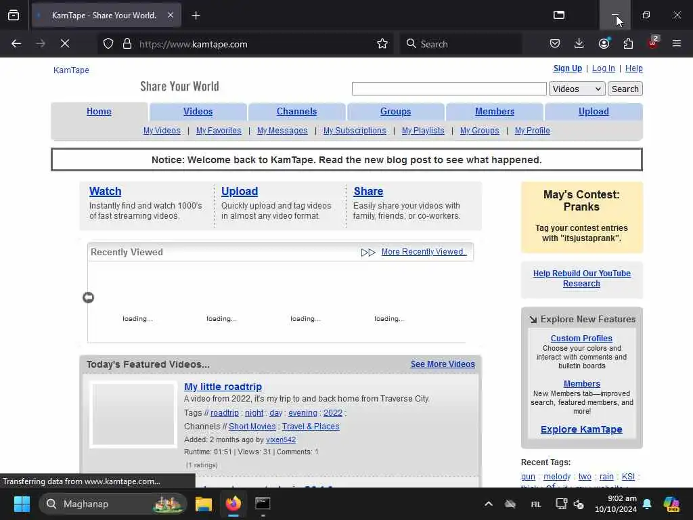Close the KamTape browser tab
Image resolution: width=693 pixels, height=520 pixels.
pyautogui.click(x=171, y=16)
